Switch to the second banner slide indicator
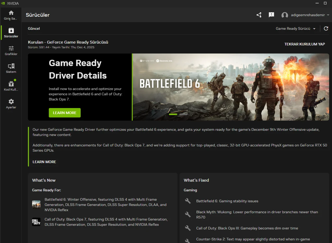This screenshot has height=243, width=332. click(183, 114)
